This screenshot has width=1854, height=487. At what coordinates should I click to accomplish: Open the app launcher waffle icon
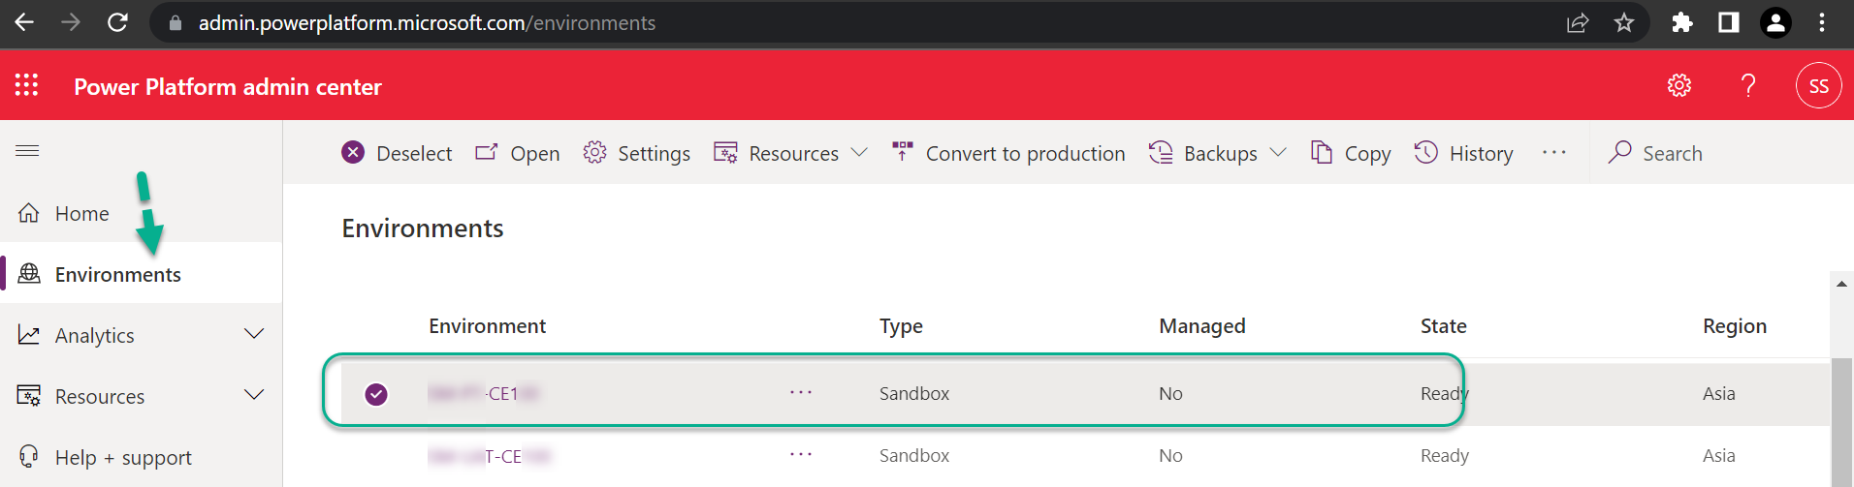click(26, 85)
